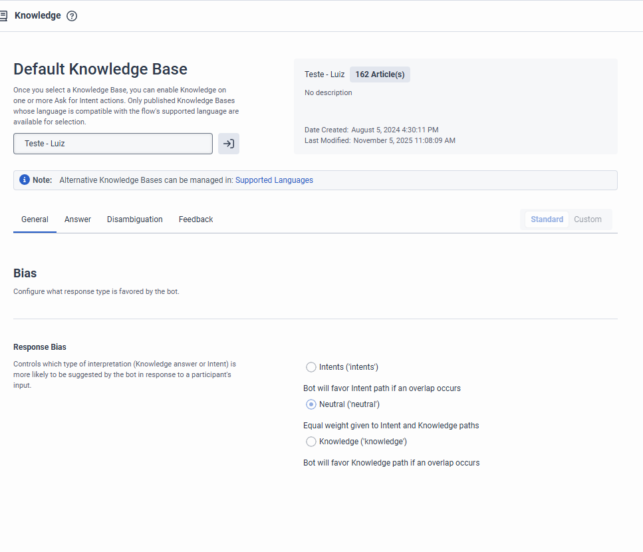643x552 pixels.
Task: Click the Teste - Luiz card title
Action: tap(324, 74)
